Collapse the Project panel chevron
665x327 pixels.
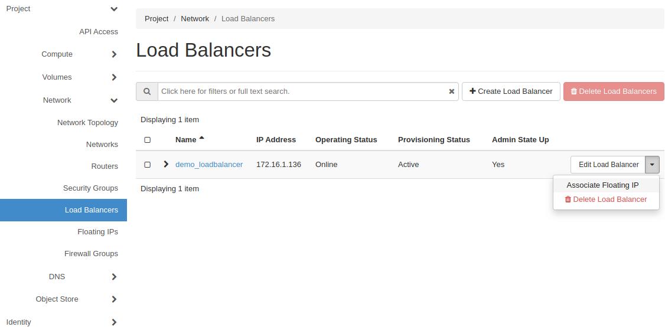114,9
